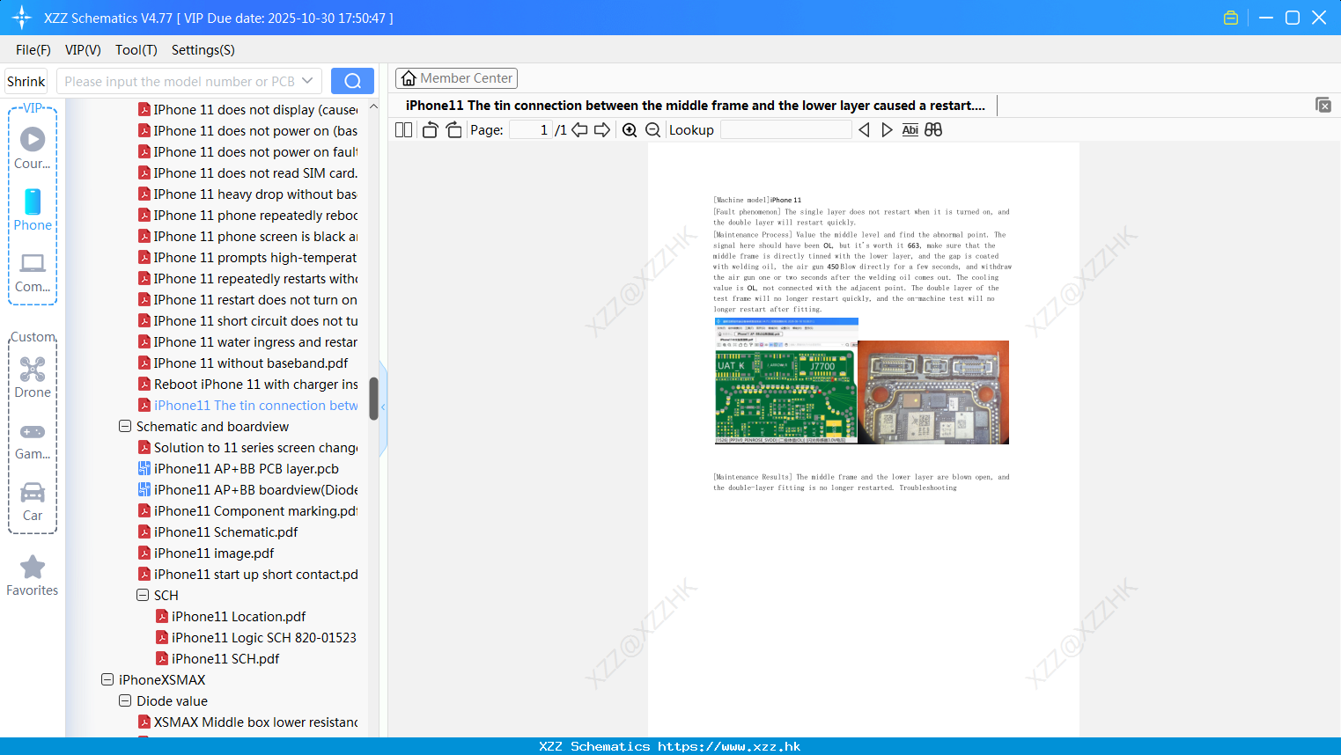Open IPhone 11 heavy drop without baseband
1341x755 pixels.
click(x=248, y=194)
